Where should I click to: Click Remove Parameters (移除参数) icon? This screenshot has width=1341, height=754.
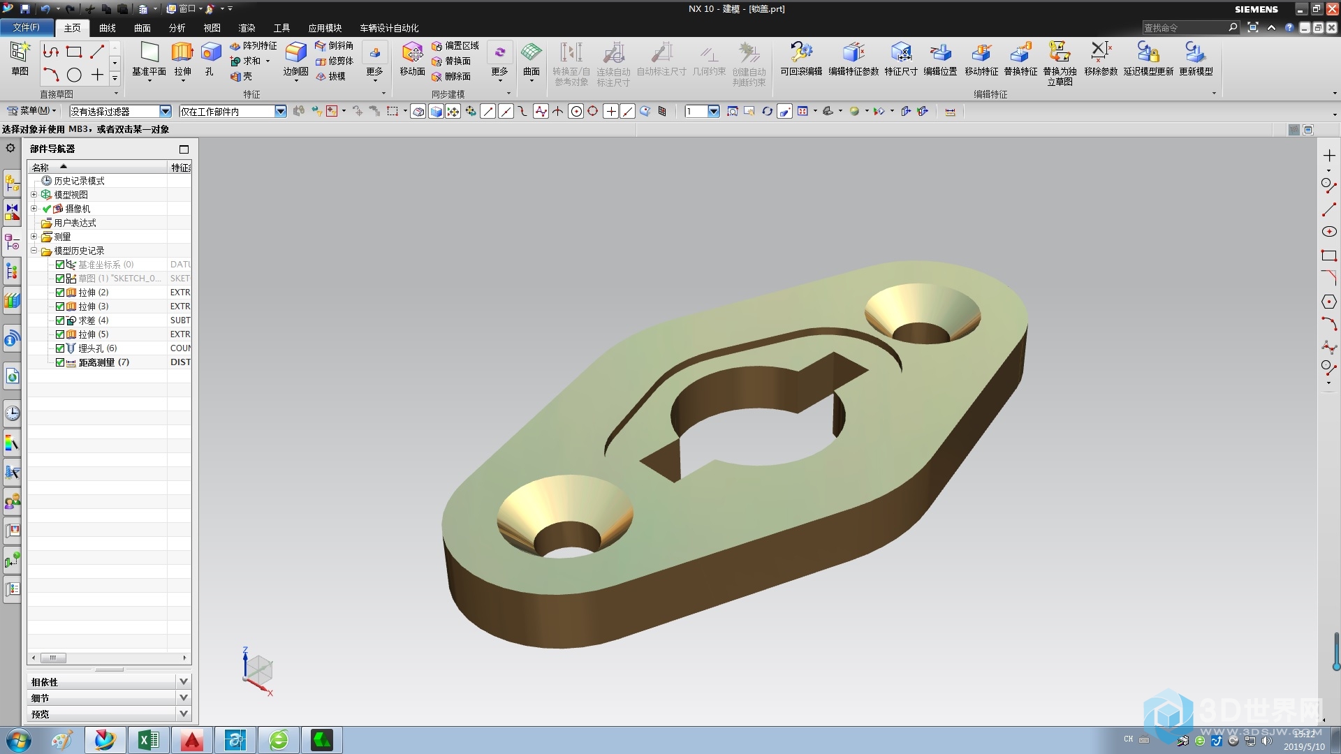tap(1101, 59)
